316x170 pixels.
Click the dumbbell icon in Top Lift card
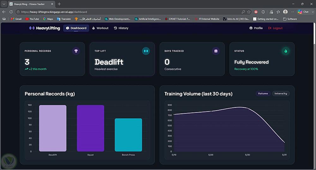click(x=146, y=51)
